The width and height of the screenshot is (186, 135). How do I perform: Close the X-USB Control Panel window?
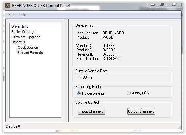(174, 4)
